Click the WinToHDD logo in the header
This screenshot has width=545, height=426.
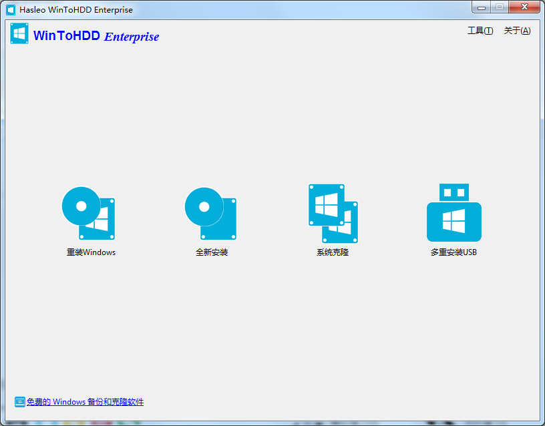pyautogui.click(x=19, y=34)
